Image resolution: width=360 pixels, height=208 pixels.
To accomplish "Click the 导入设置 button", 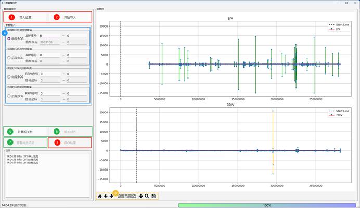I will 25,17.
